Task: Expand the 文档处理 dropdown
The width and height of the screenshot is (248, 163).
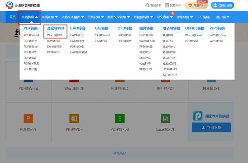Action: (x=50, y=17)
